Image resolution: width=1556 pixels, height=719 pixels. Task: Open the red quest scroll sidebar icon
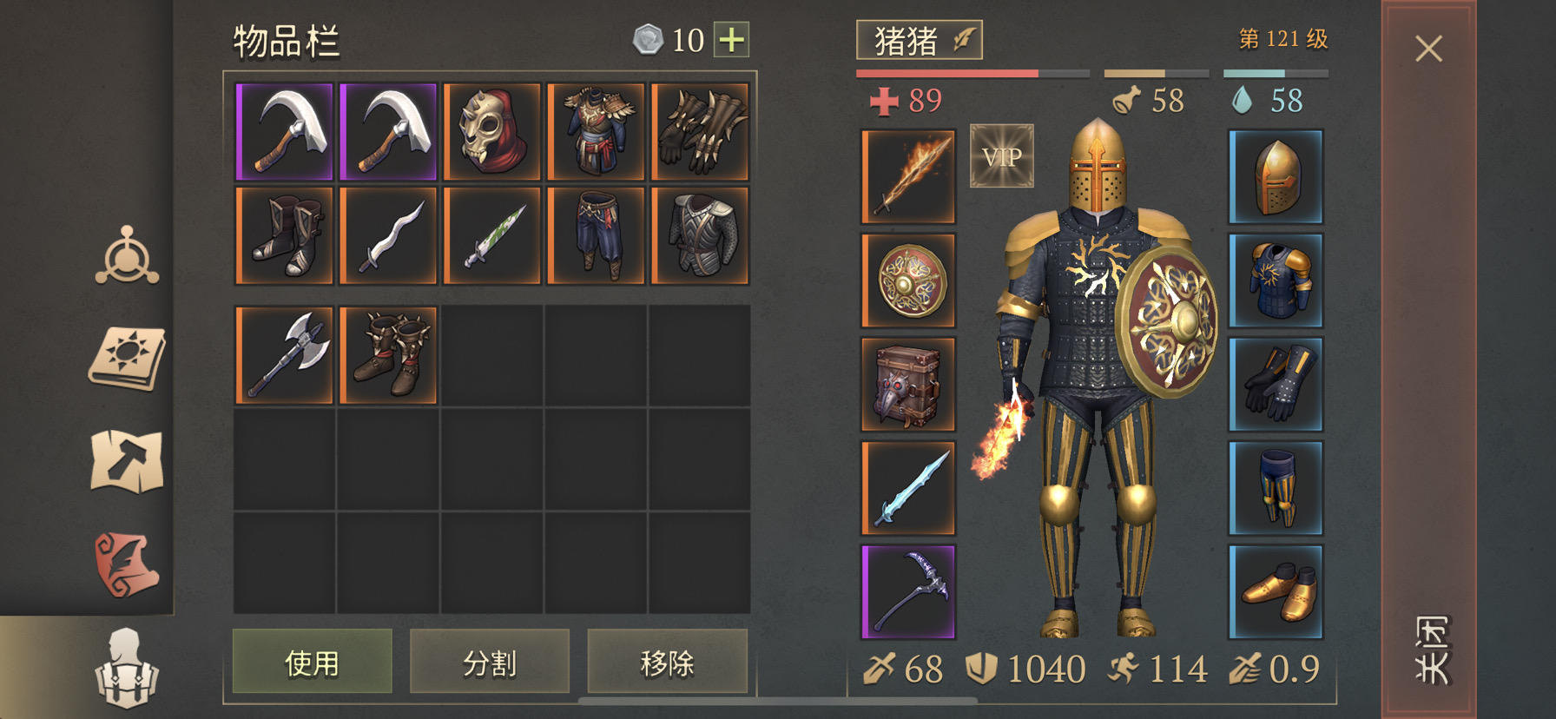127,564
